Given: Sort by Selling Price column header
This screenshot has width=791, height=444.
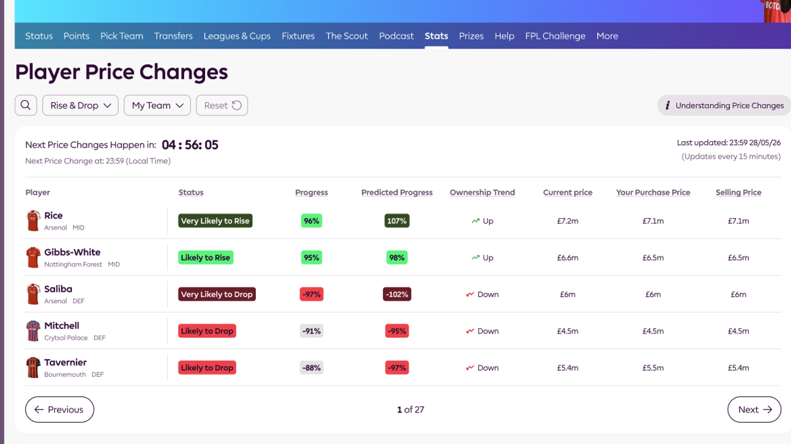Looking at the screenshot, I should click(x=738, y=192).
